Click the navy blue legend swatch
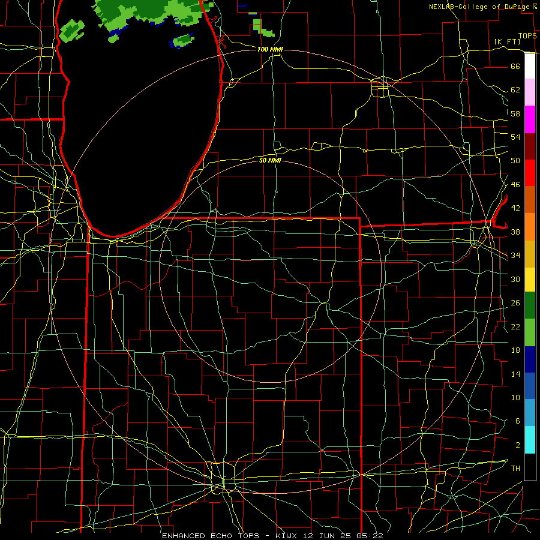540x540 pixels. coord(530,359)
